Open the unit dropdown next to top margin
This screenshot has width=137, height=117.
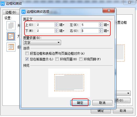click(x=62, y=25)
